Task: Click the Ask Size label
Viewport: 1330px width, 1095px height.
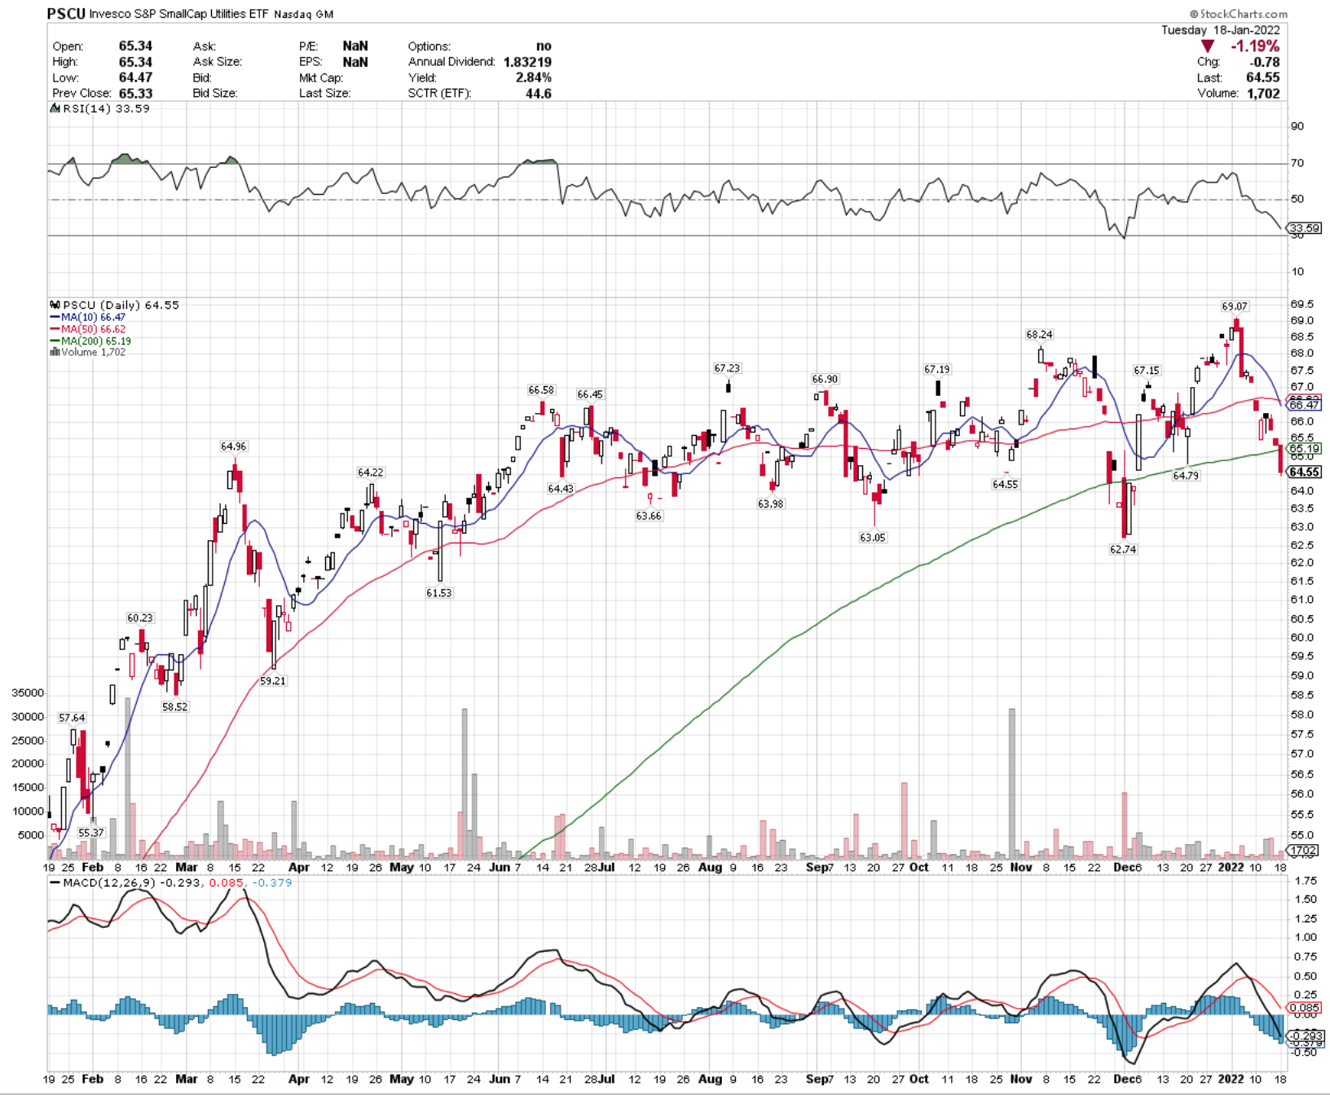Action: click(x=217, y=62)
